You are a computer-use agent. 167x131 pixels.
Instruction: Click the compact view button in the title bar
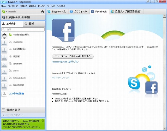tap(148, 1)
